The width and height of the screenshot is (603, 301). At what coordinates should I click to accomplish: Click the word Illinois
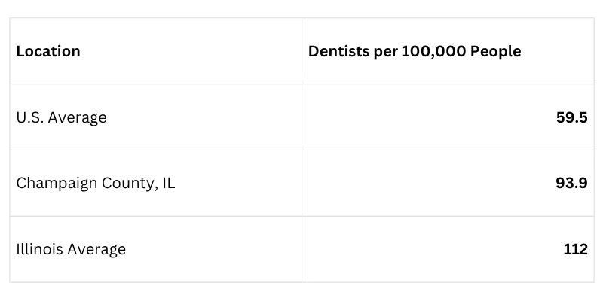point(40,249)
